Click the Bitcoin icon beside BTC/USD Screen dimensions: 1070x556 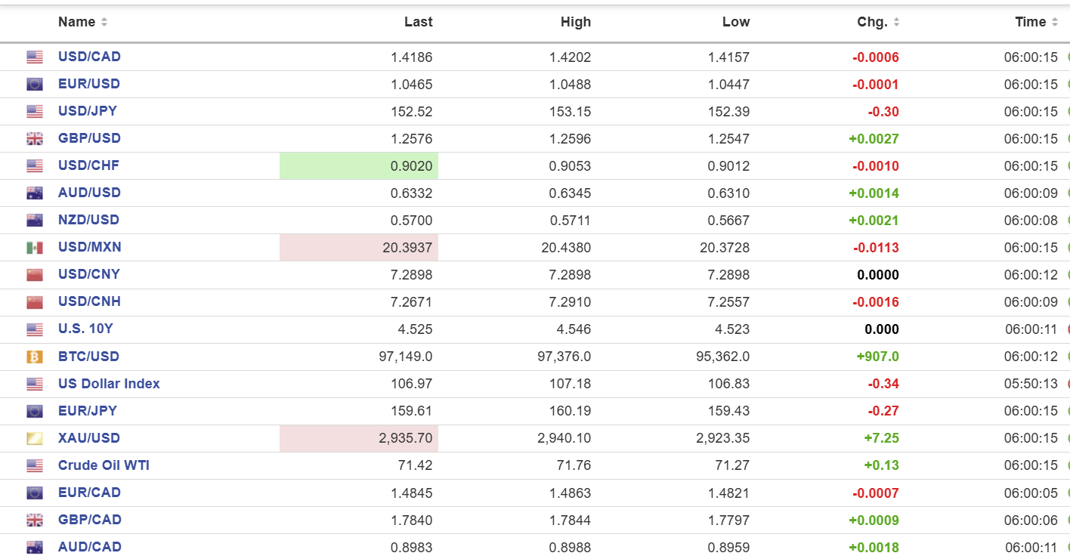tap(35, 357)
